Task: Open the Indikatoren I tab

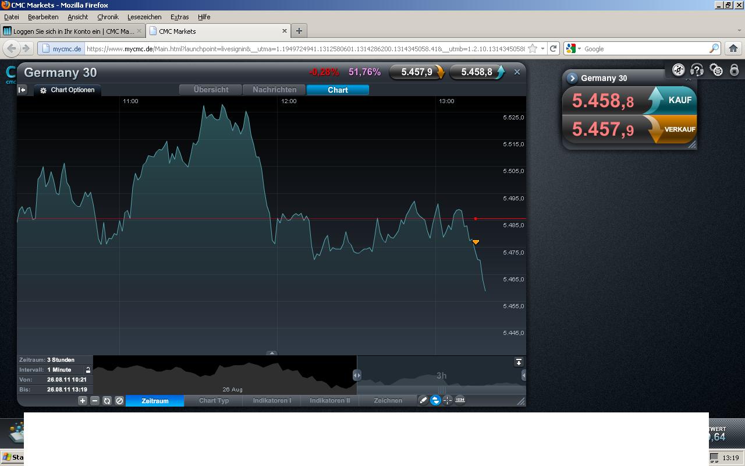Action: click(272, 401)
